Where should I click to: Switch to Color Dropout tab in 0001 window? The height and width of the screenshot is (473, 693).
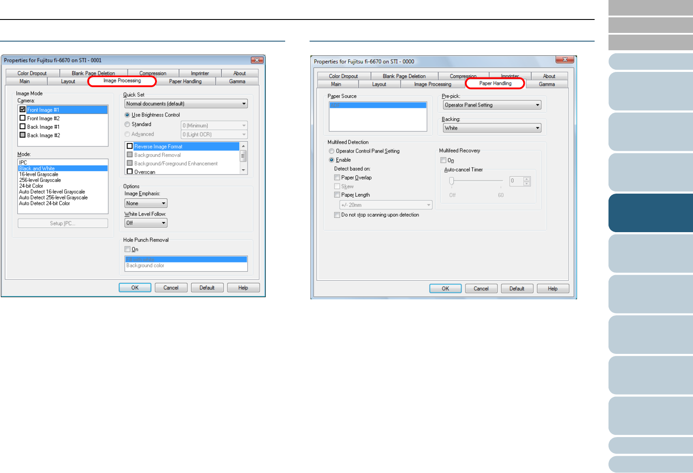(x=32, y=73)
